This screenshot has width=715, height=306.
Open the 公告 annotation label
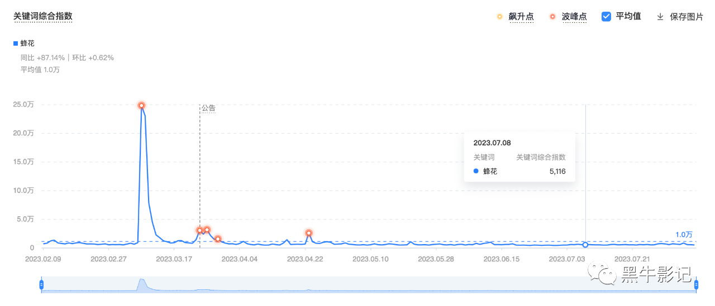pyautogui.click(x=208, y=109)
